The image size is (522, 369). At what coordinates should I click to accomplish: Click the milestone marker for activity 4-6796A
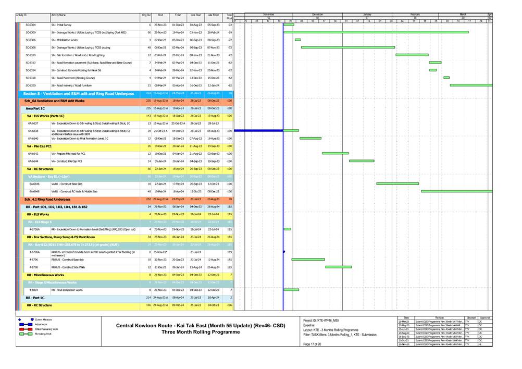point(283,251)
